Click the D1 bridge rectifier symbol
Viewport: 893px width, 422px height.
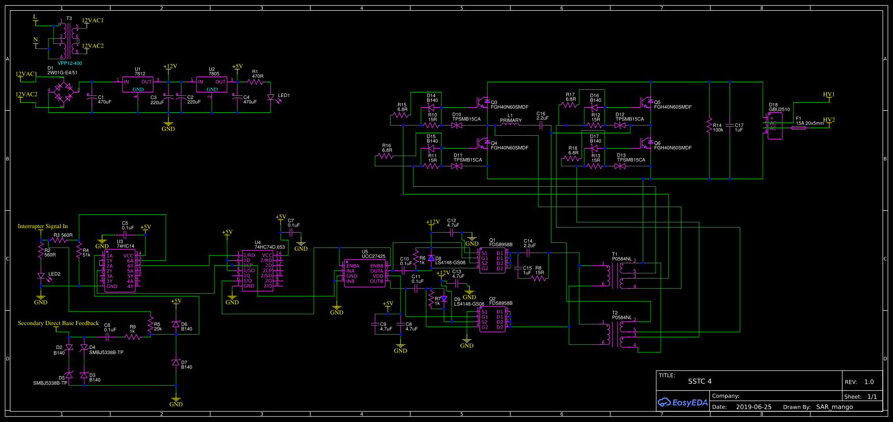click(63, 92)
